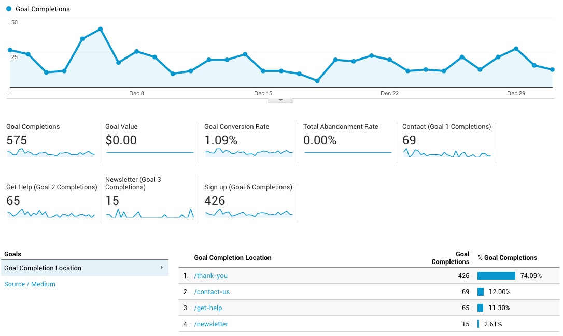
Task: Select Goal Completion Location in Goals list
Action: 85,268
